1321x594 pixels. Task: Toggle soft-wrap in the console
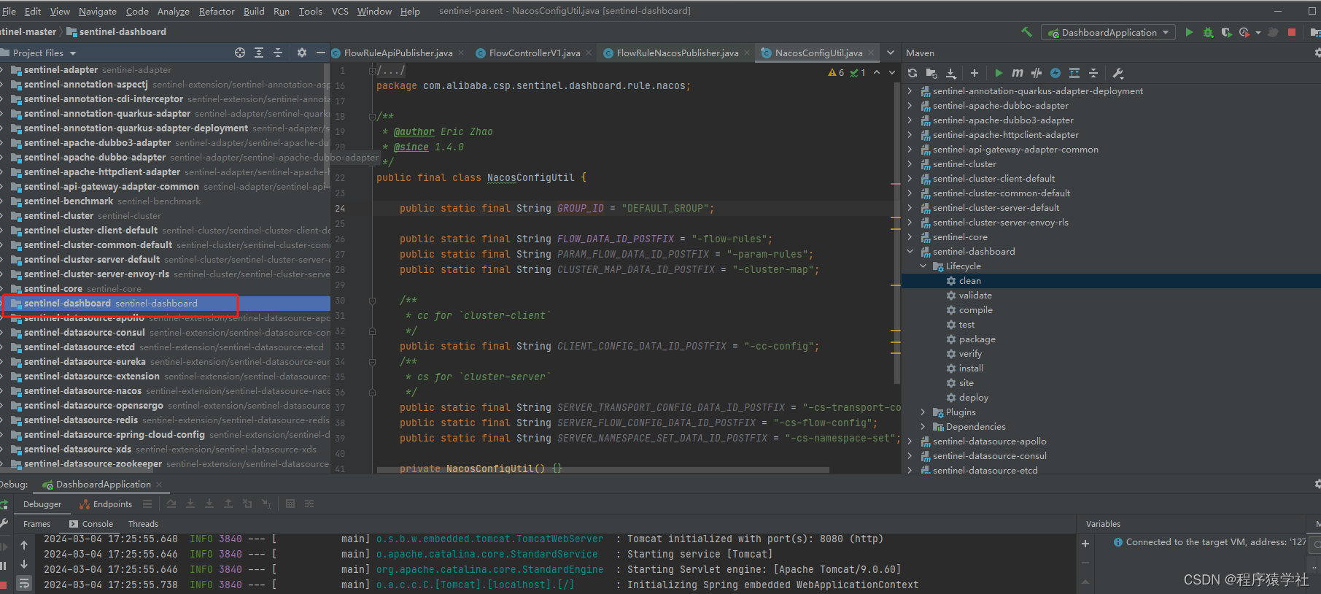(x=24, y=583)
